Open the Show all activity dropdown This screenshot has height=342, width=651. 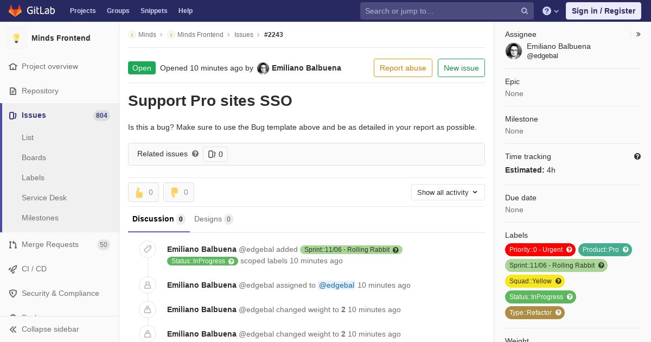[448, 192]
